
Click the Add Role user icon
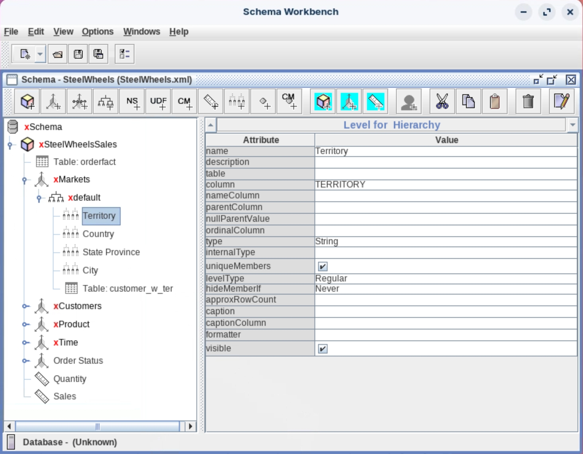pos(408,102)
